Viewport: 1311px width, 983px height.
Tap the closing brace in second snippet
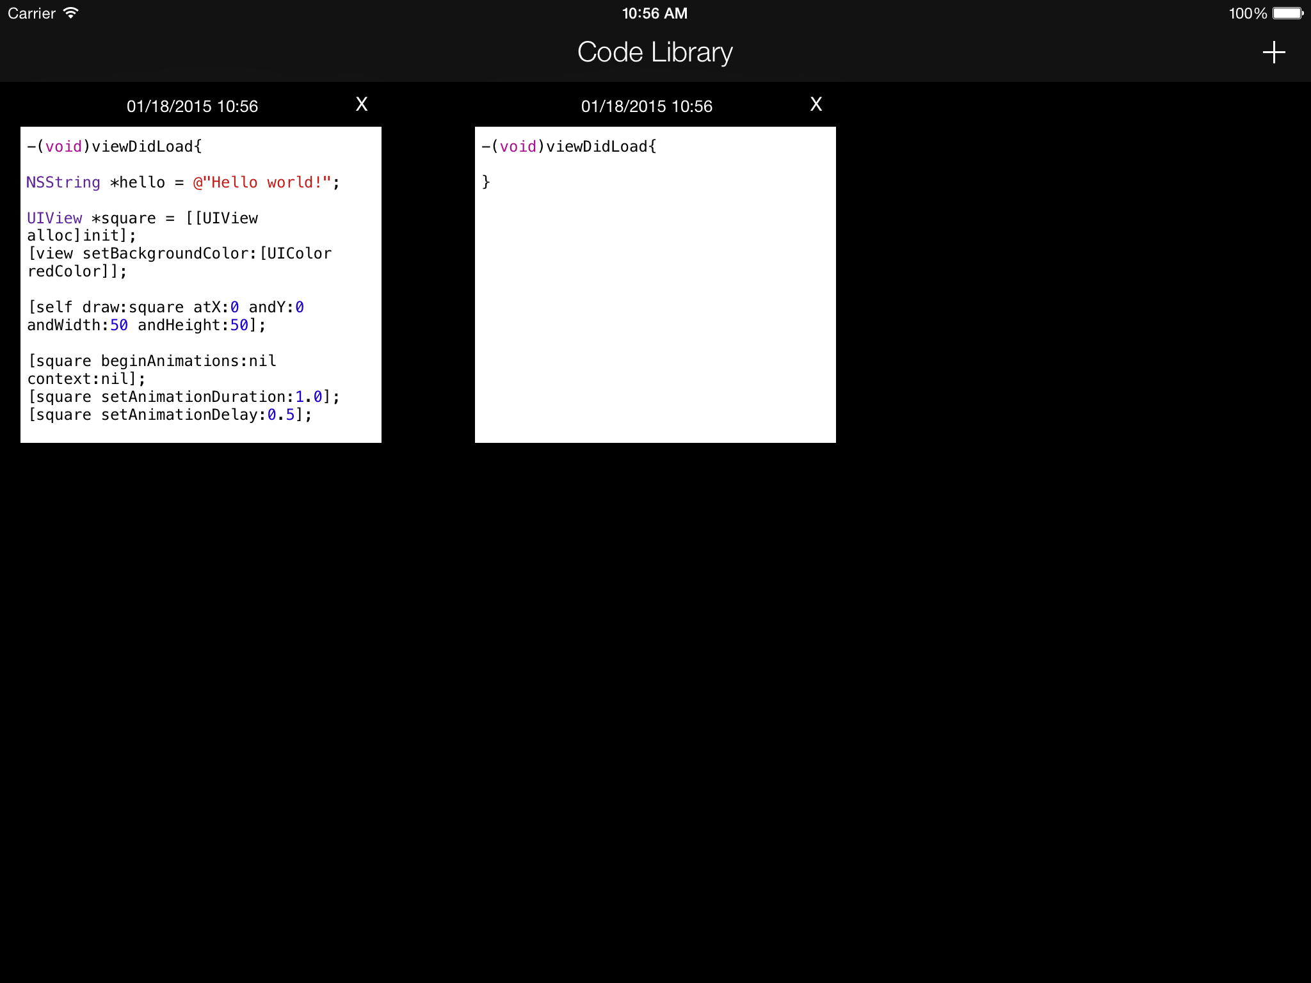point(486,182)
